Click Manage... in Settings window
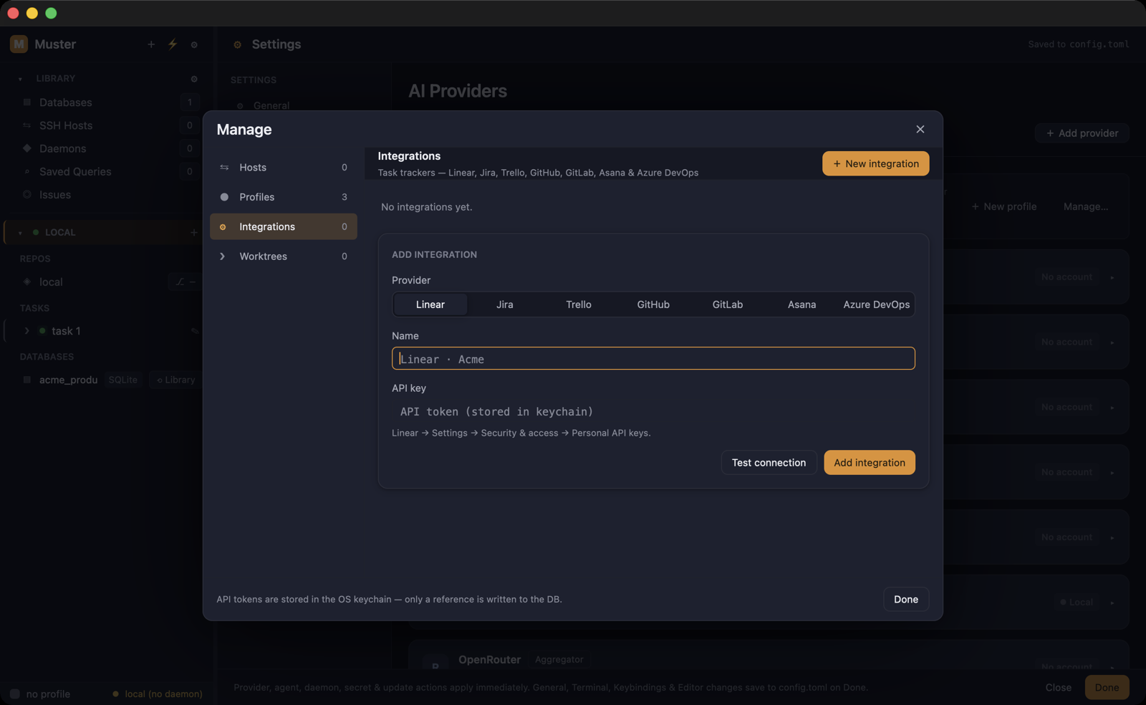The image size is (1146, 705). 1085,206
